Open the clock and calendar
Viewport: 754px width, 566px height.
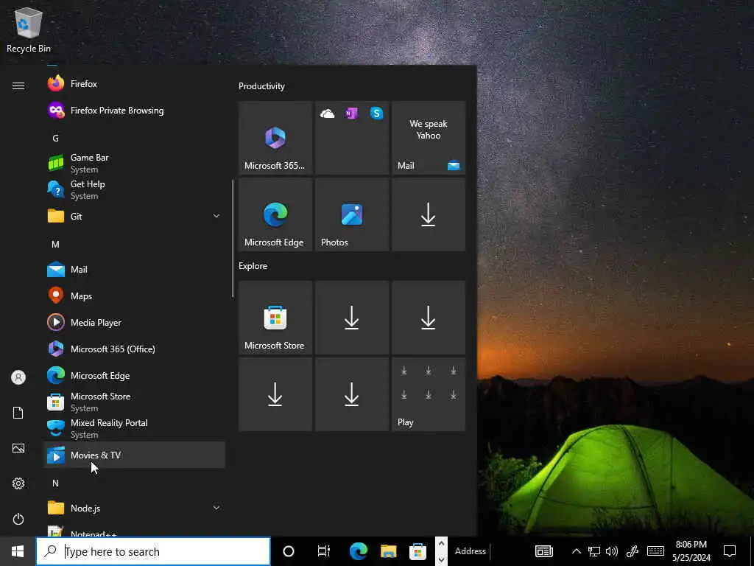[x=691, y=551]
